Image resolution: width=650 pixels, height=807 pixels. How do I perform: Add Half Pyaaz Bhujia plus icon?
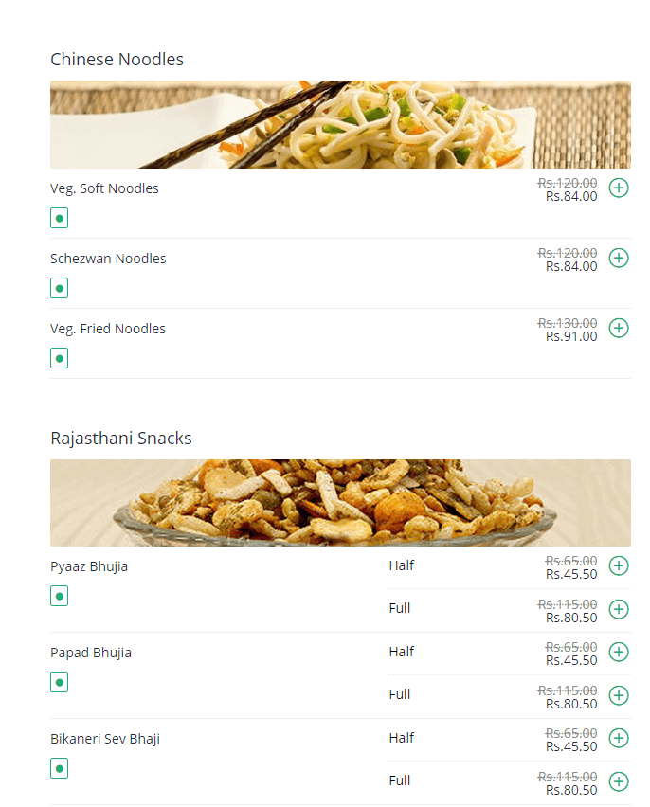point(619,565)
